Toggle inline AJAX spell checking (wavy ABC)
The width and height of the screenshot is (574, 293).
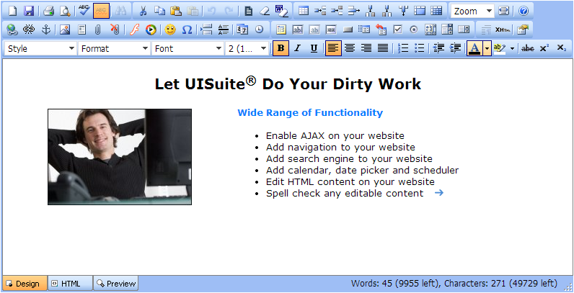(102, 11)
